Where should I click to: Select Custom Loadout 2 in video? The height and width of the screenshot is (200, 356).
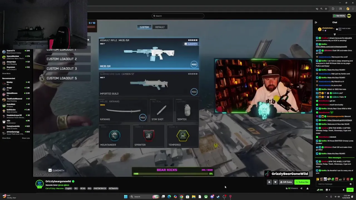pos(68,59)
